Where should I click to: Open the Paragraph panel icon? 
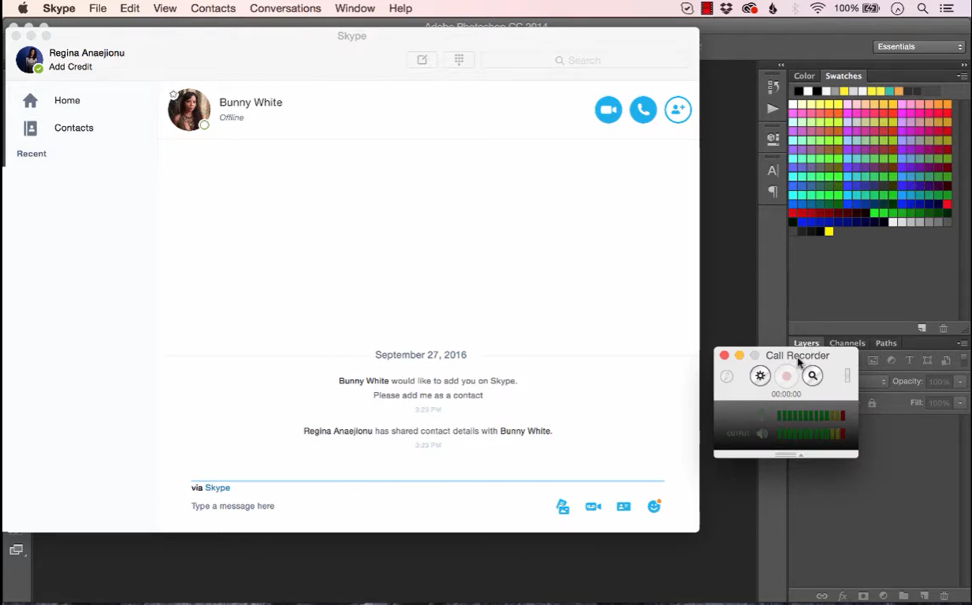pyautogui.click(x=771, y=192)
